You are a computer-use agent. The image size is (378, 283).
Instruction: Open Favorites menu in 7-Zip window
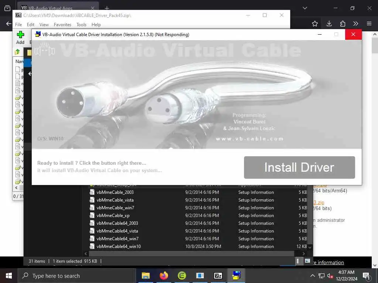[62, 25]
